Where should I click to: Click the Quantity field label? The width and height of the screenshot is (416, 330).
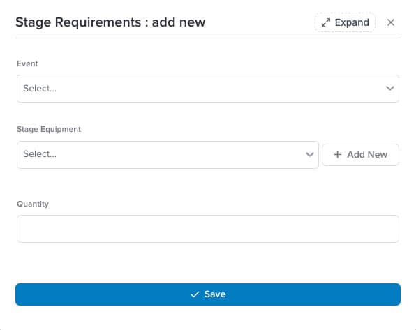coord(33,204)
